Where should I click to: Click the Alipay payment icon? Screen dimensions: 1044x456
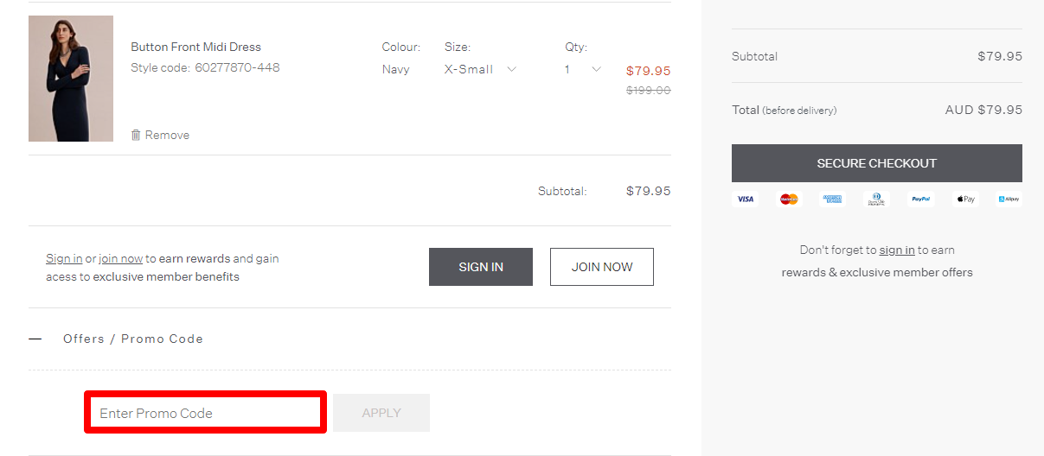1009,199
